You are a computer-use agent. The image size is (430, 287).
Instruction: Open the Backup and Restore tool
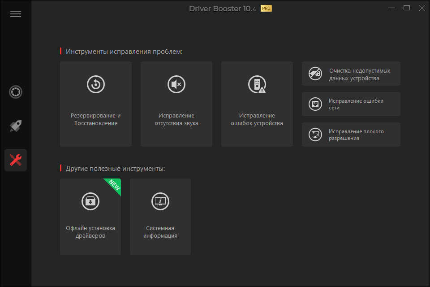[x=95, y=103]
